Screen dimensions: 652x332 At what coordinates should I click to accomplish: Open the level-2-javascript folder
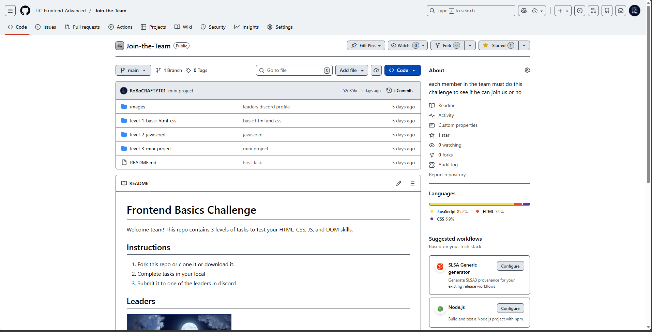point(148,135)
